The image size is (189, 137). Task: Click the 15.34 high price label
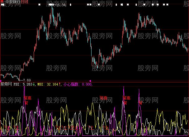tap(62, 5)
